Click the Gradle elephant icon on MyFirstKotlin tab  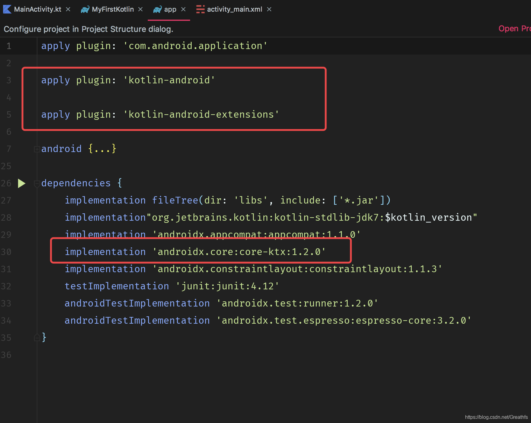click(x=85, y=10)
